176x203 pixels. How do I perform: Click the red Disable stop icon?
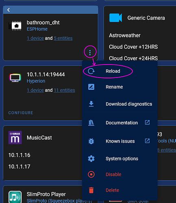click(91, 174)
